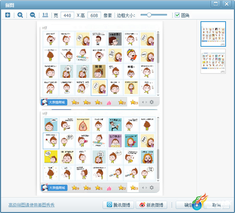Click the pink crown icon in the upper panel
235x213 pixels.
pos(109,103)
